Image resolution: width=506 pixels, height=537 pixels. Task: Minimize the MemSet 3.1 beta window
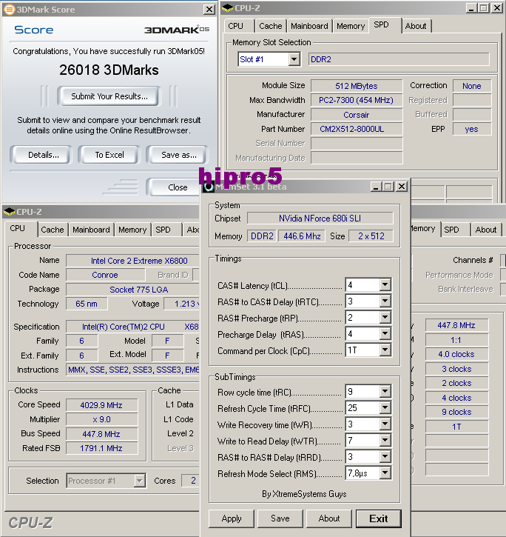[376, 187]
